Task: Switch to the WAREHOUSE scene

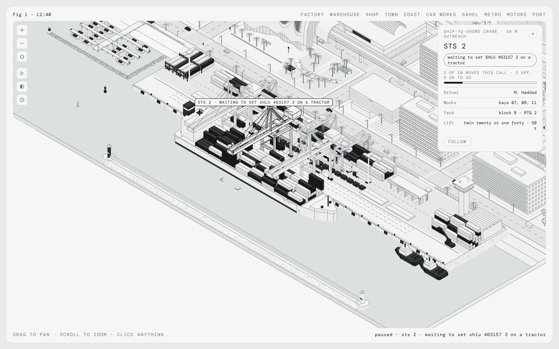Action: [x=344, y=15]
